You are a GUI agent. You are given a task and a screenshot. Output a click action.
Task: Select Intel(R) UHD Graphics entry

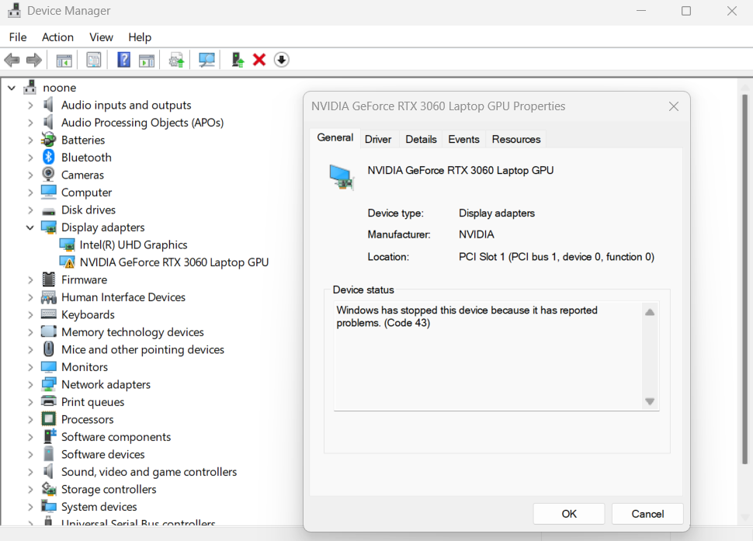(134, 244)
